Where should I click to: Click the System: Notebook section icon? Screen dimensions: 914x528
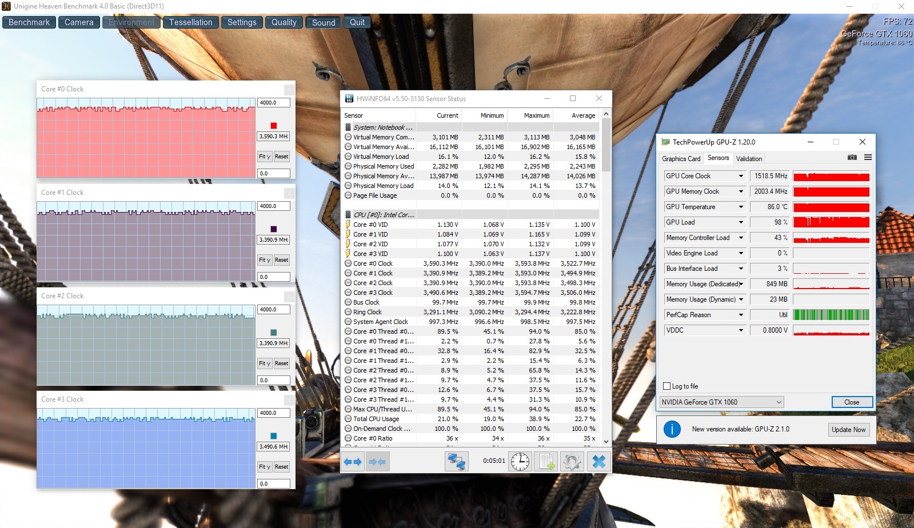348,127
